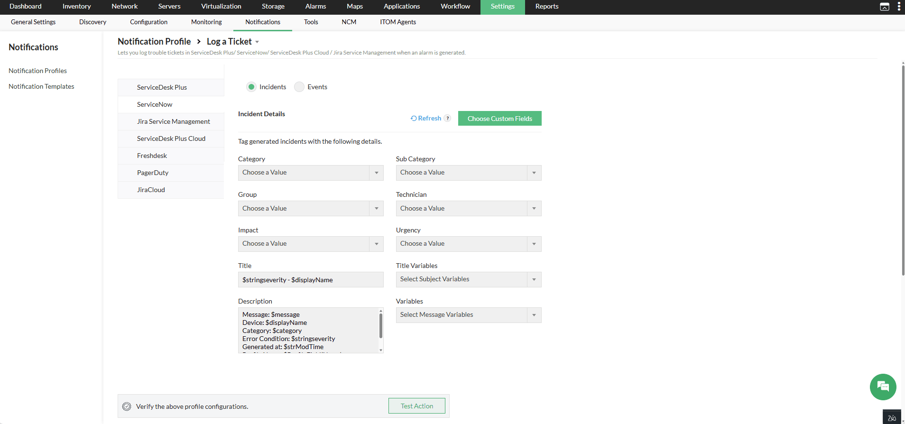
Task: Click the Notifications tab
Action: (x=263, y=22)
